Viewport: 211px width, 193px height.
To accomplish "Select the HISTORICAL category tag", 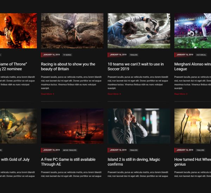I will point(201,55).
